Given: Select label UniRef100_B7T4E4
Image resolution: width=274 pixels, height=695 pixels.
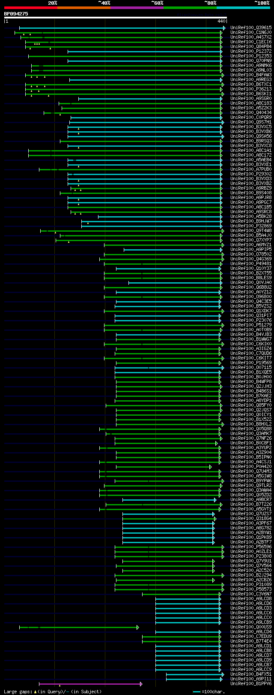Looking at the screenshot, I should pyautogui.click(x=251, y=641).
